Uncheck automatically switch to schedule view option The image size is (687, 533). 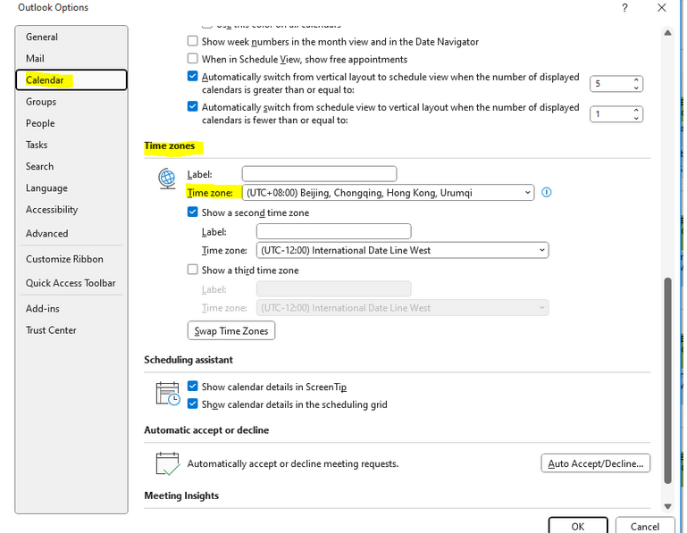coord(192,76)
